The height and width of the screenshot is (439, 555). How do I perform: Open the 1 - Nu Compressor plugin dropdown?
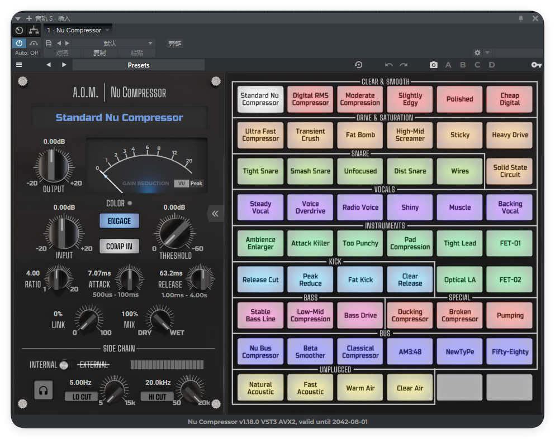[x=78, y=30]
